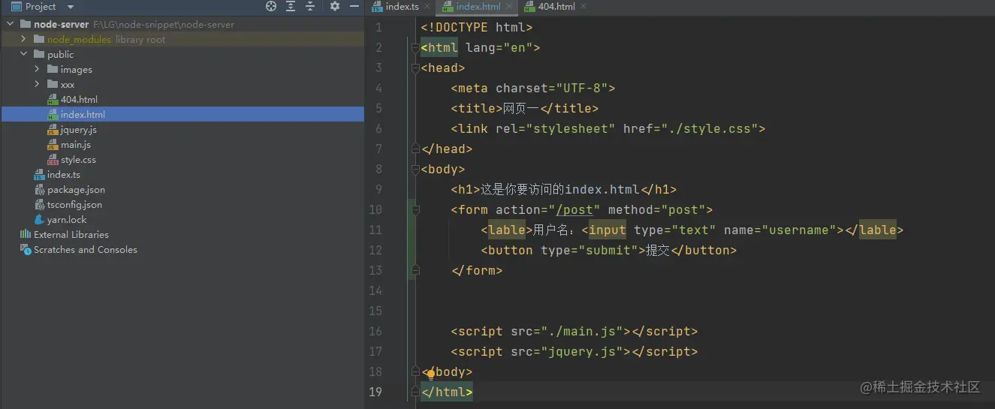Click the index.ts file icon in tree
The image size is (995, 409).
coord(39,174)
